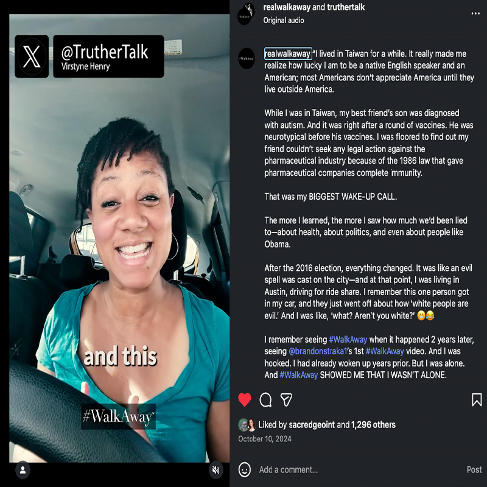487x487 pixels.
Task: Unlike the post with red heart
Action: click(245, 400)
